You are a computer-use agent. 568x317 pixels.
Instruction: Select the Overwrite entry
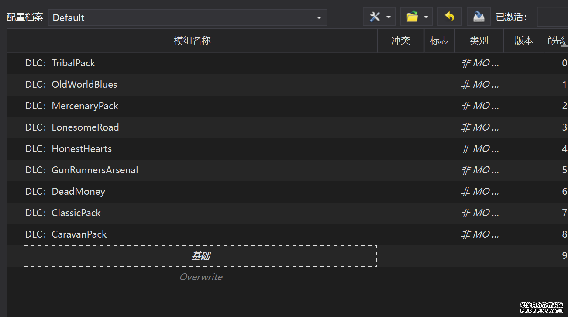pyautogui.click(x=201, y=277)
